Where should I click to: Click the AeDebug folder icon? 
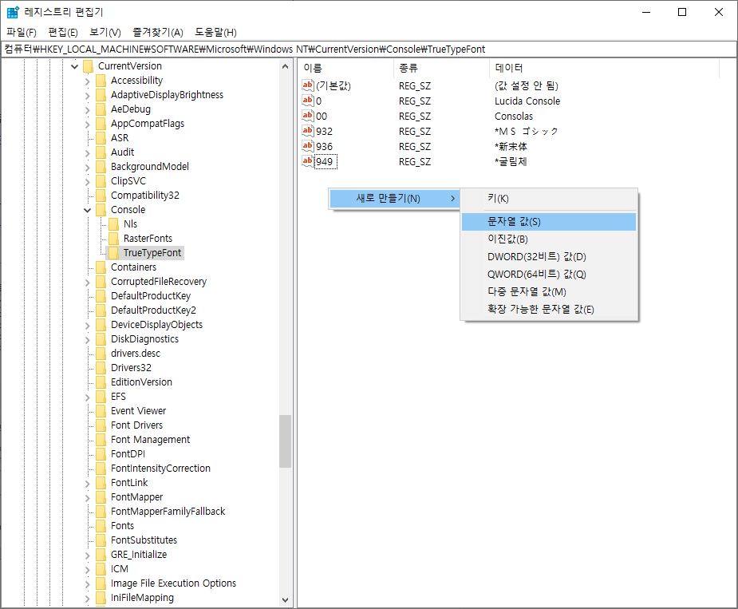101,109
